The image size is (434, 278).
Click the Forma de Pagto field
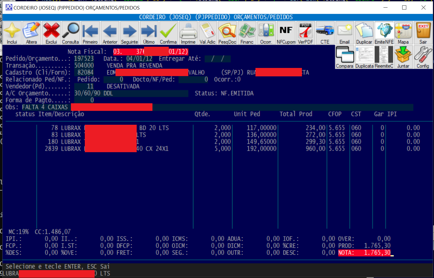(x=84, y=100)
